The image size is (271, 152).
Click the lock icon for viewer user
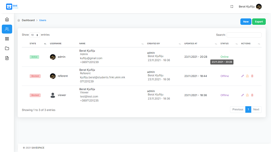(247, 95)
